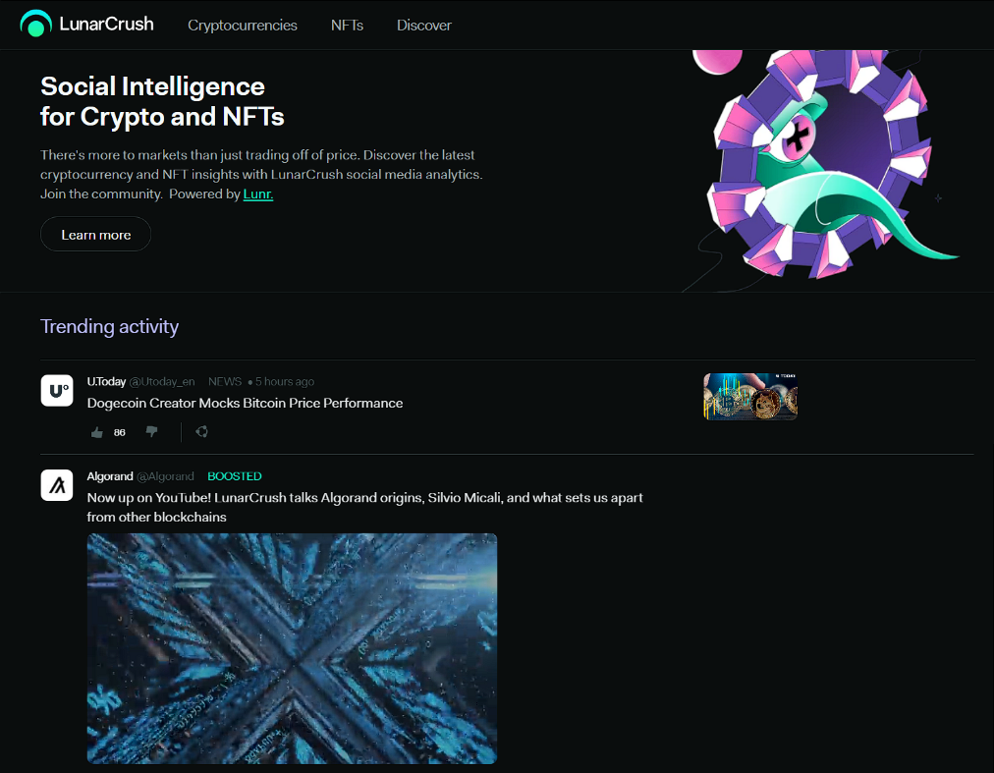994x773 pixels.
Task: Click the share icon on U.Today post
Action: coord(201,432)
